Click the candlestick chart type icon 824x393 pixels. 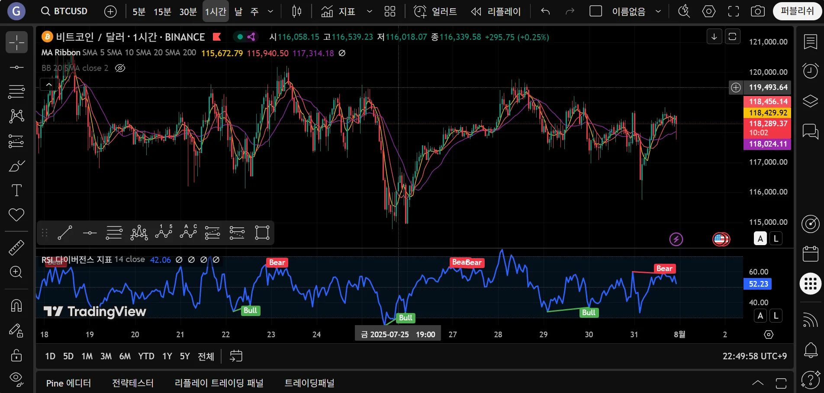click(x=296, y=11)
